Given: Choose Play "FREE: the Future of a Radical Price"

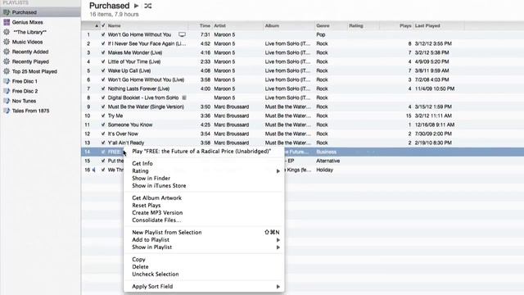Looking at the screenshot, I should pos(201,151).
